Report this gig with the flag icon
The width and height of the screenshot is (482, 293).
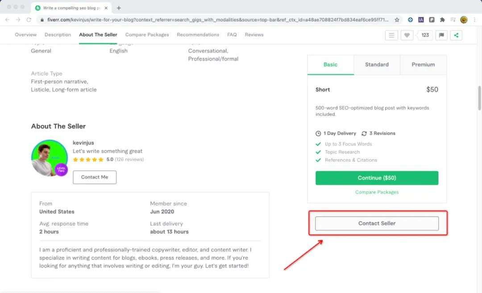[x=441, y=35]
